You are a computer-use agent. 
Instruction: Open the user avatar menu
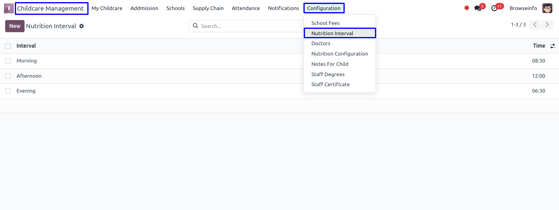[547, 8]
